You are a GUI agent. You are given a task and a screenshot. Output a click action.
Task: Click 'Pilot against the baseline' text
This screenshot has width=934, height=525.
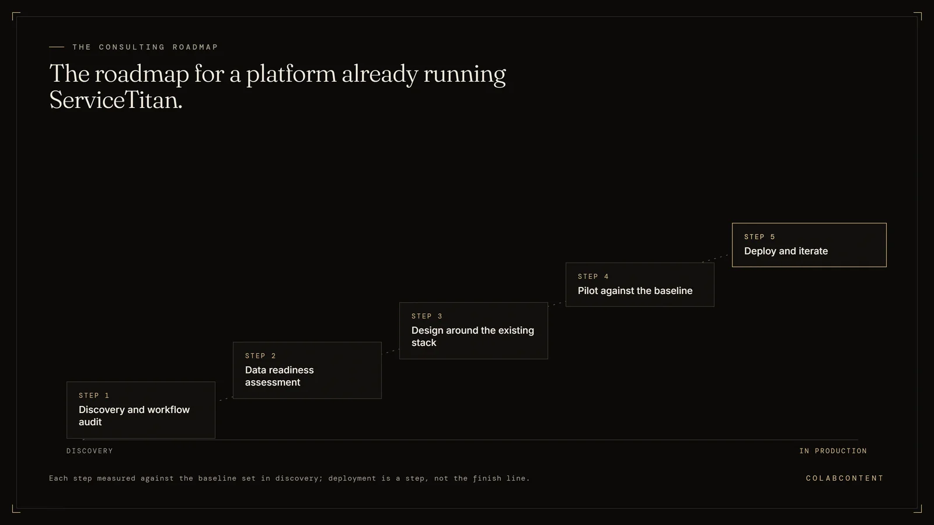click(635, 291)
